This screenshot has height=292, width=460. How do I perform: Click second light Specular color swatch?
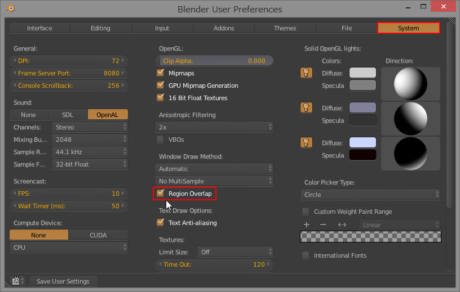[x=362, y=120]
